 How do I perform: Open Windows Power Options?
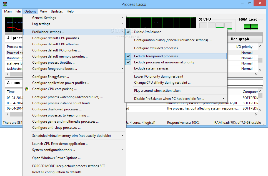pos(74,158)
